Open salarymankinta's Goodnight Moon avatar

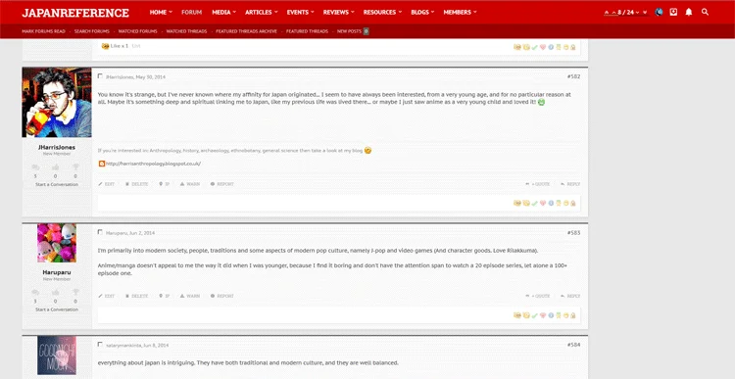tap(57, 355)
